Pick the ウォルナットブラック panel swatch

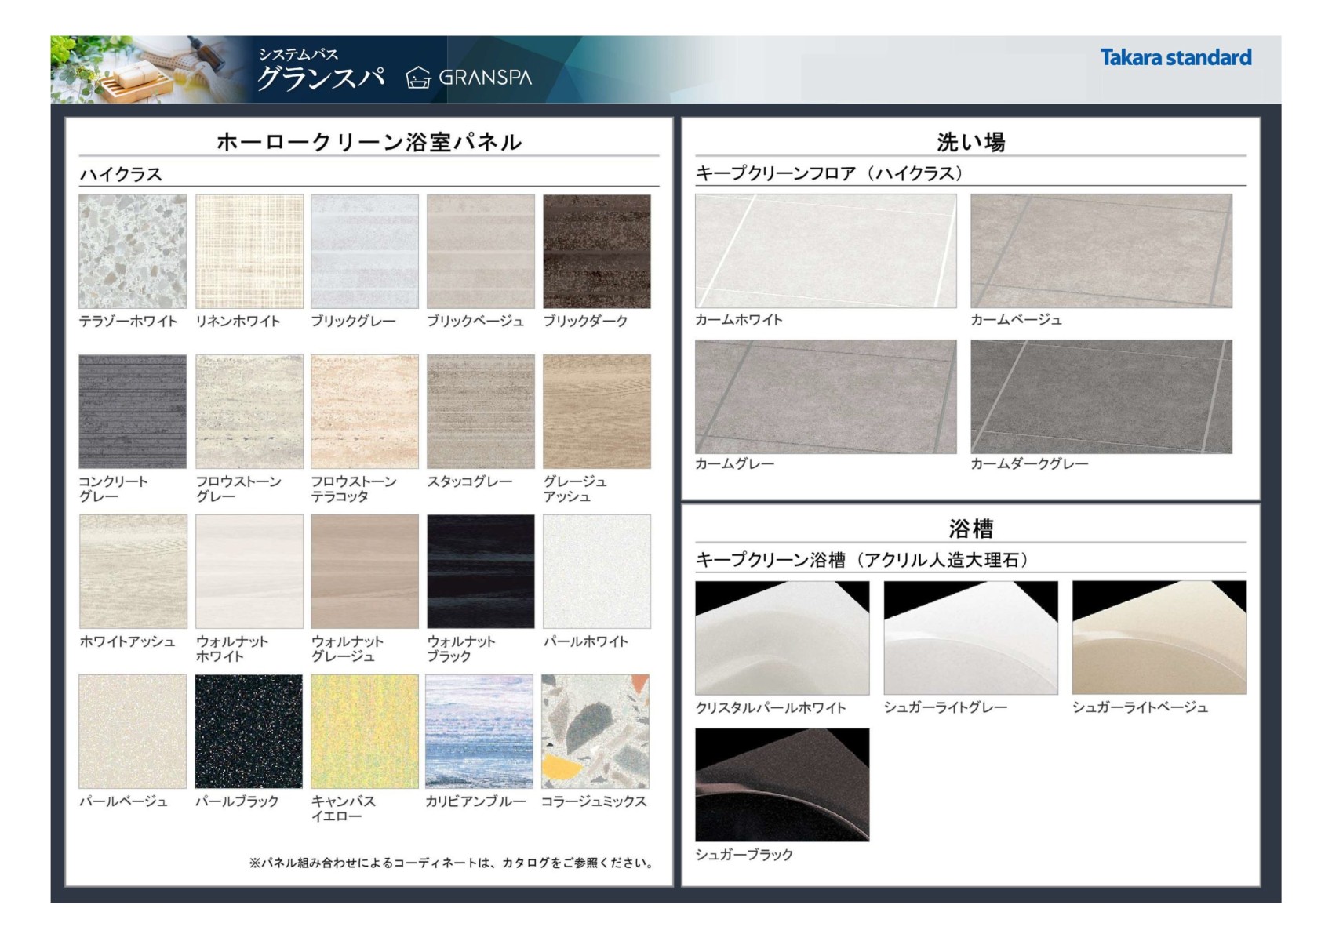pyautogui.click(x=480, y=571)
